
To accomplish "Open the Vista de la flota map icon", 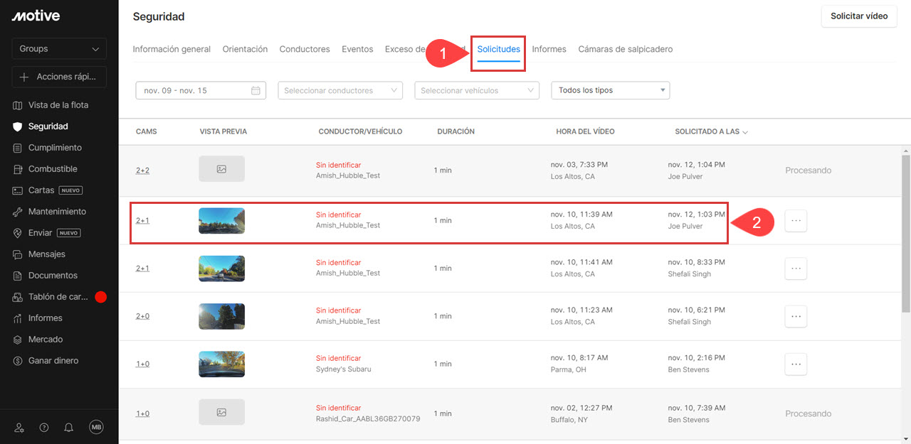I will pos(18,105).
